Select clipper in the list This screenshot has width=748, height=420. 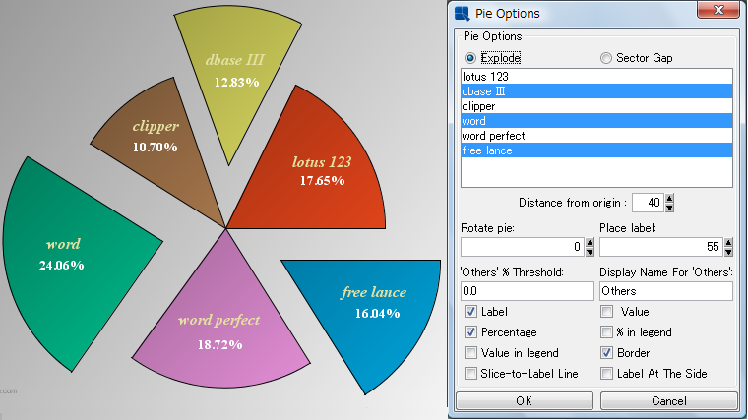[x=596, y=106]
